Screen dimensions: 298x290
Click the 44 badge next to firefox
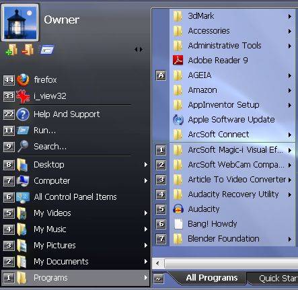(x=9, y=80)
